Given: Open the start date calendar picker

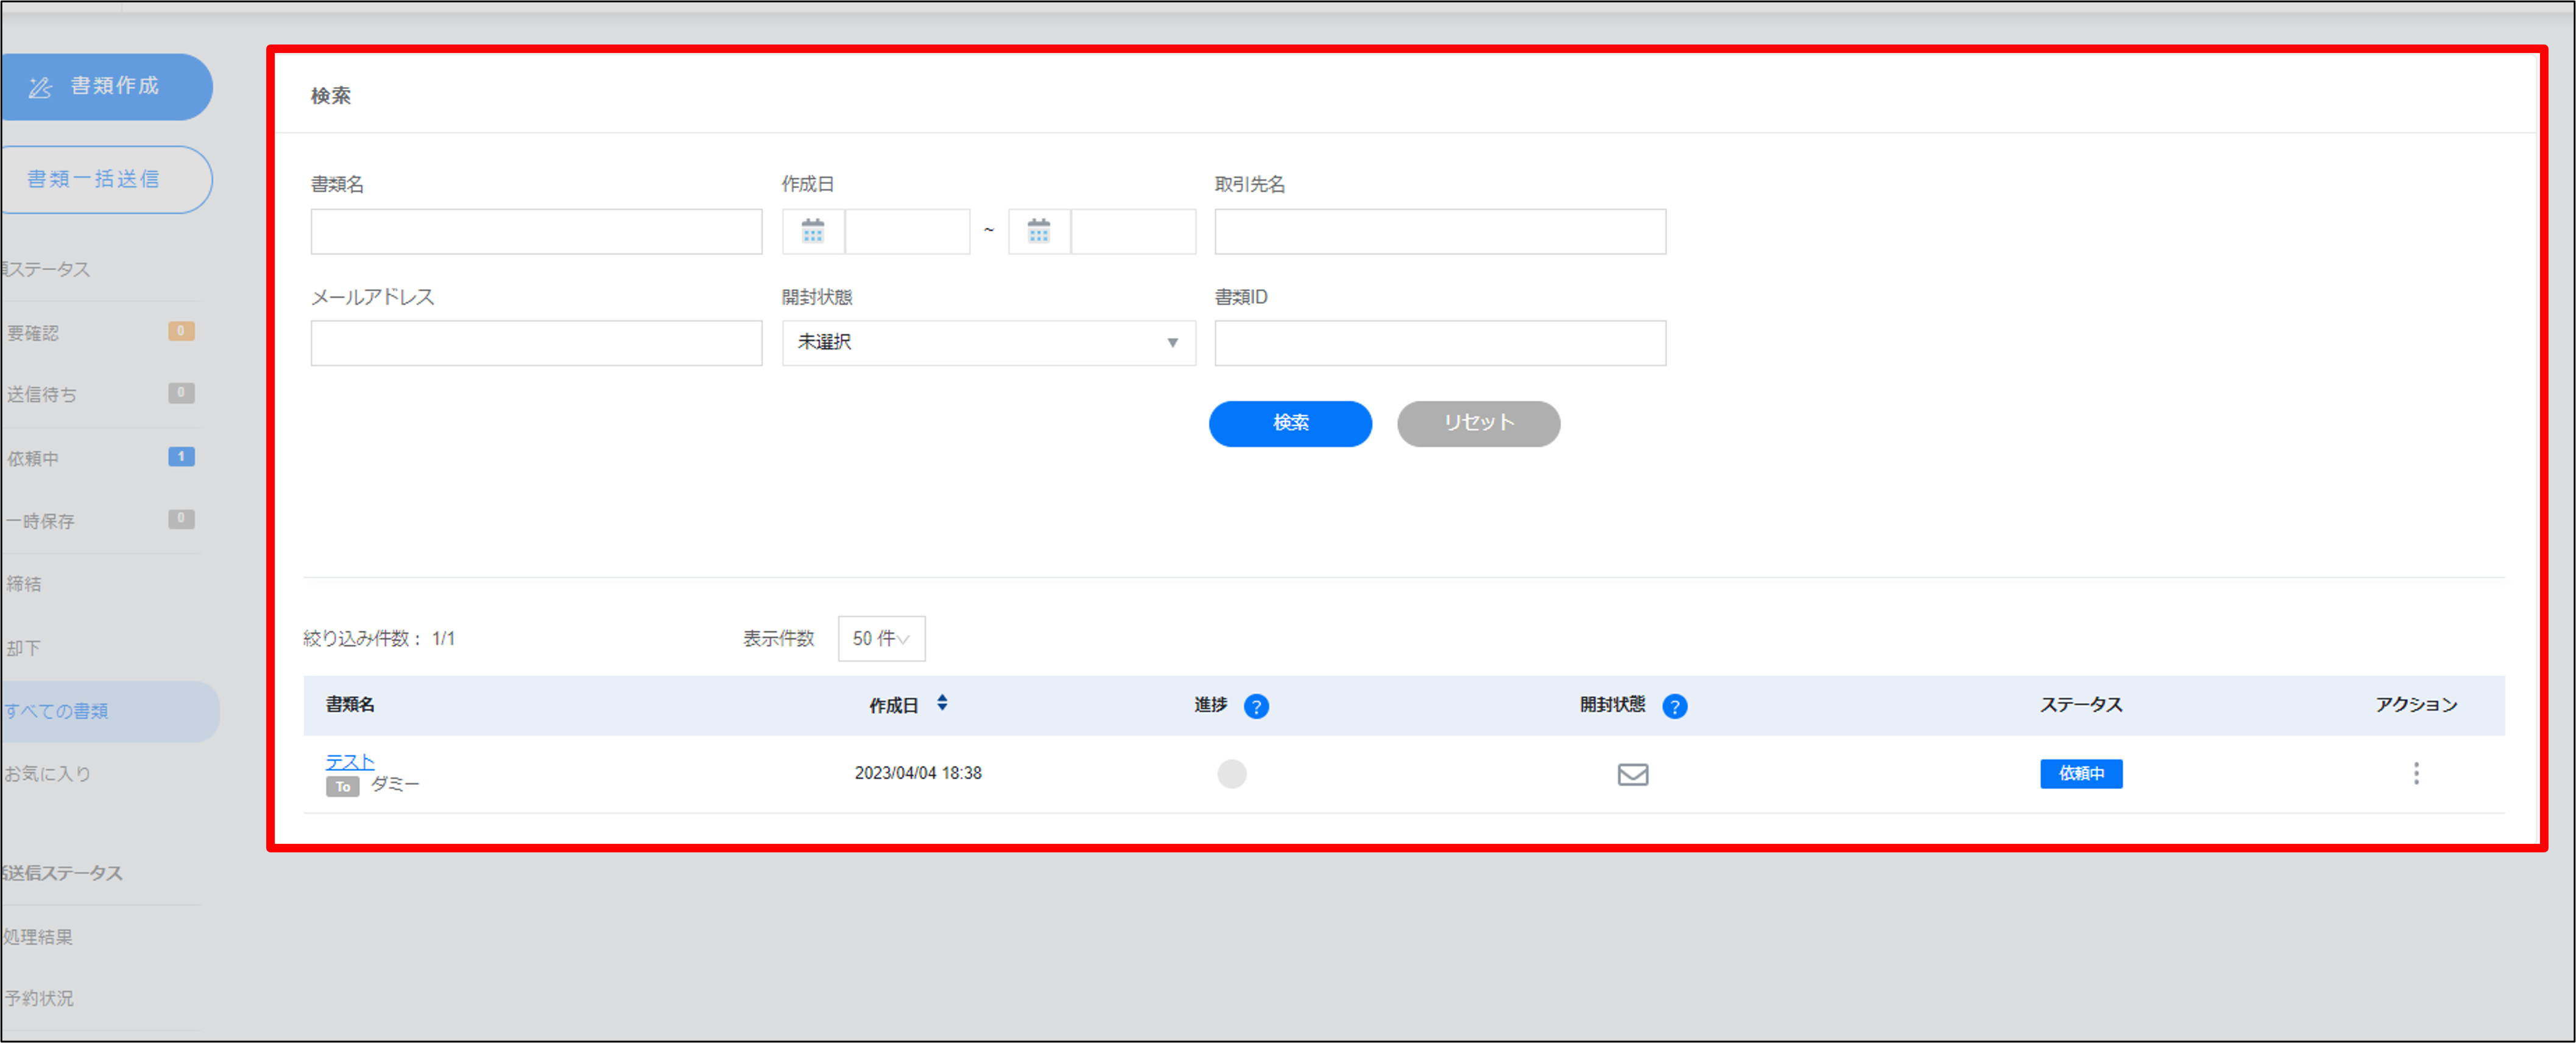Looking at the screenshot, I should (812, 231).
